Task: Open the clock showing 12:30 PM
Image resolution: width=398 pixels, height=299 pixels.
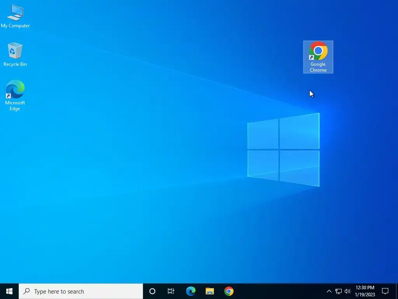Action: tap(365, 291)
